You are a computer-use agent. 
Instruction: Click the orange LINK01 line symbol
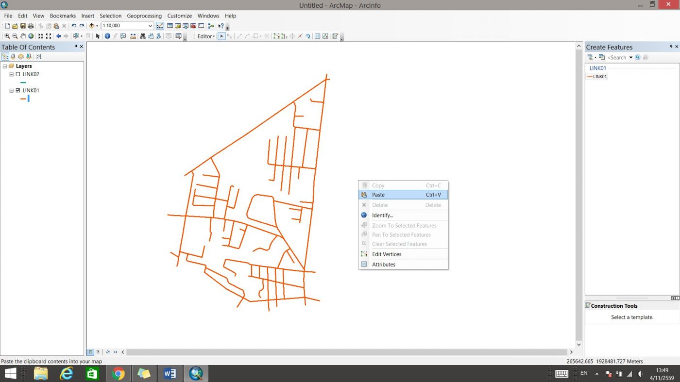[23, 99]
